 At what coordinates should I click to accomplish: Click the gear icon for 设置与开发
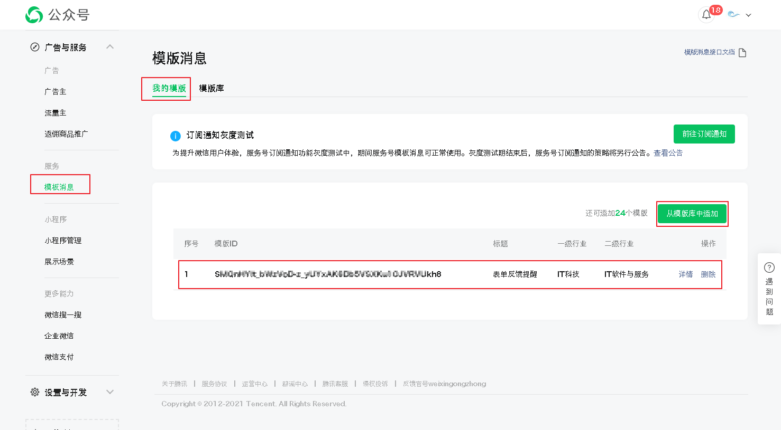pyautogui.click(x=35, y=393)
